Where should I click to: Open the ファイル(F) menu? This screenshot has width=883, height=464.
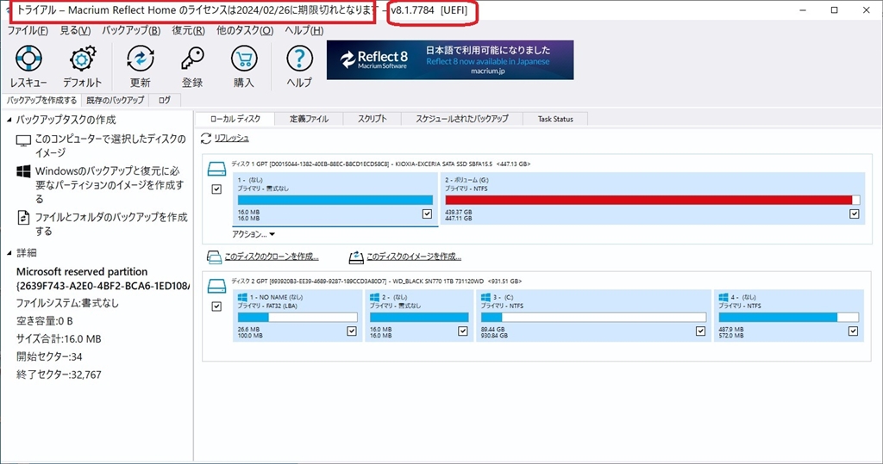pyautogui.click(x=28, y=30)
